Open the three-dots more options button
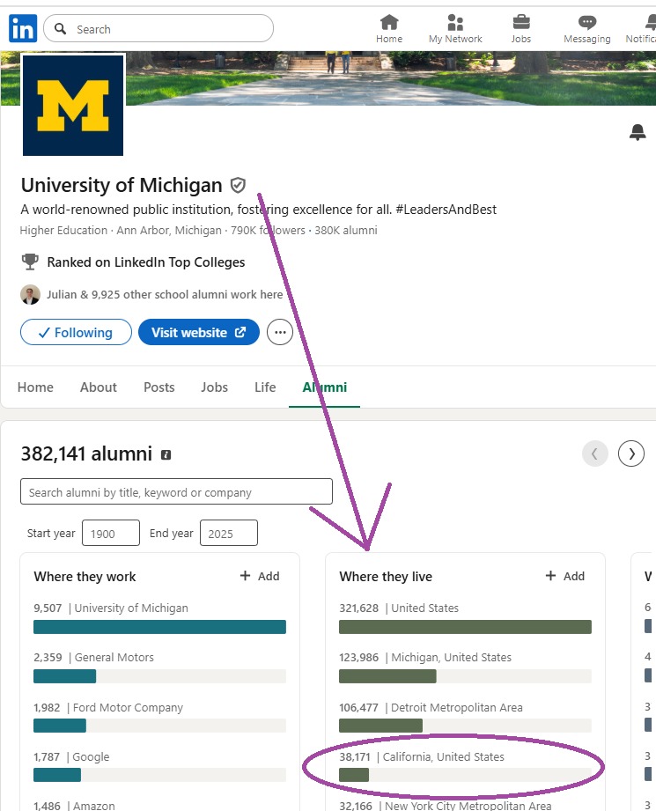 (280, 332)
